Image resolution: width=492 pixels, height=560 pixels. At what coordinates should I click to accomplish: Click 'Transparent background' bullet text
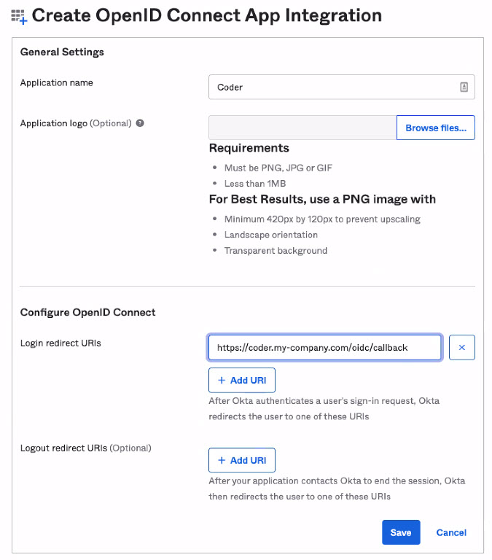276,251
